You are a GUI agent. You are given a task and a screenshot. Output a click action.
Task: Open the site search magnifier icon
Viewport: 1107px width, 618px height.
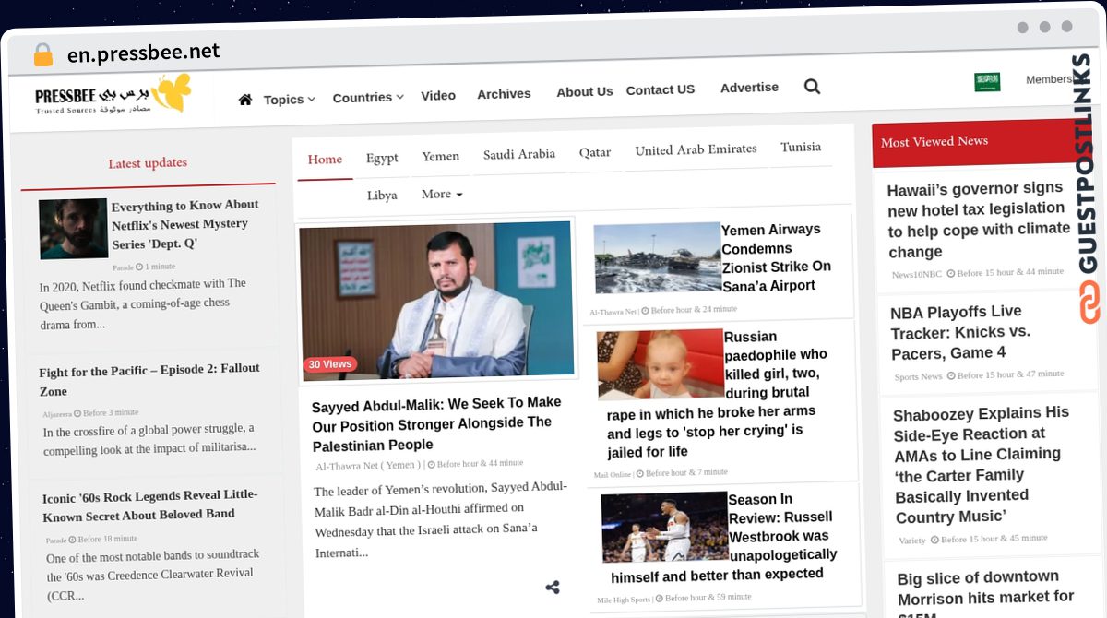coord(812,87)
